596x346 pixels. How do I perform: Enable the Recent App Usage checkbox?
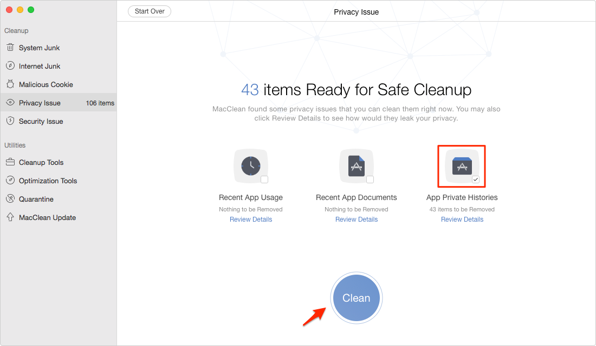click(x=264, y=179)
